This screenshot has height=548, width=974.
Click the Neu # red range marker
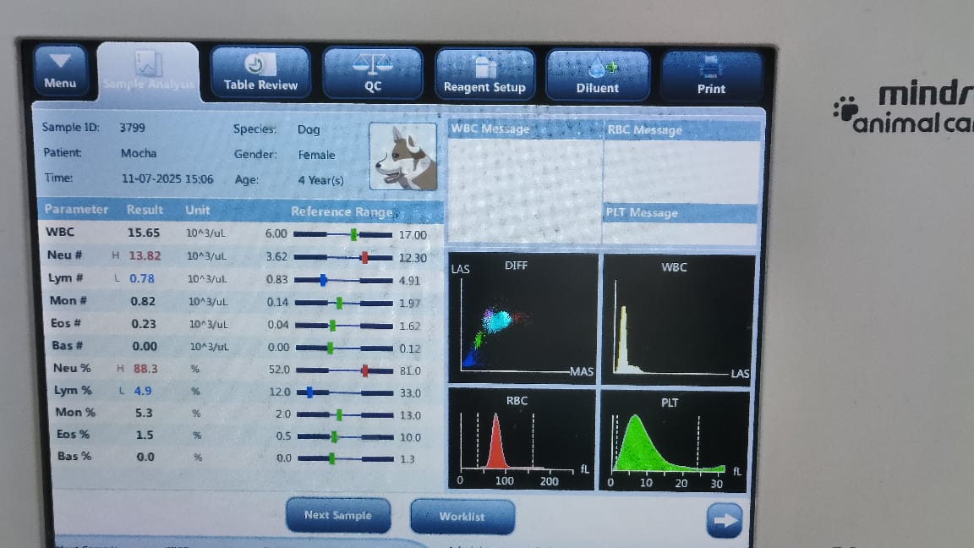pyautogui.click(x=364, y=257)
